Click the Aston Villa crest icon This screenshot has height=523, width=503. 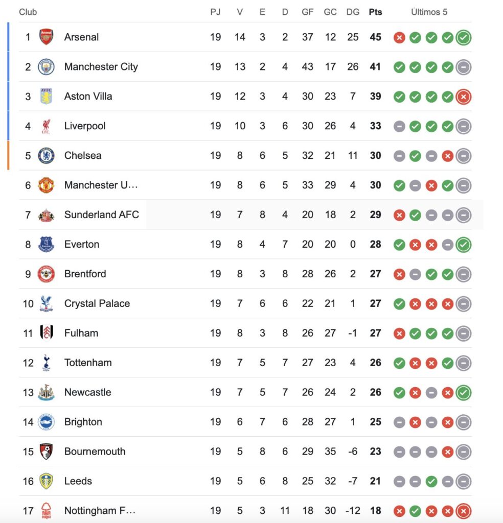pos(46,97)
